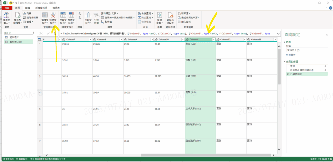The width and height of the screenshot is (333, 162).
Task: Close the 查詢設定 panel
Action: 327,35
